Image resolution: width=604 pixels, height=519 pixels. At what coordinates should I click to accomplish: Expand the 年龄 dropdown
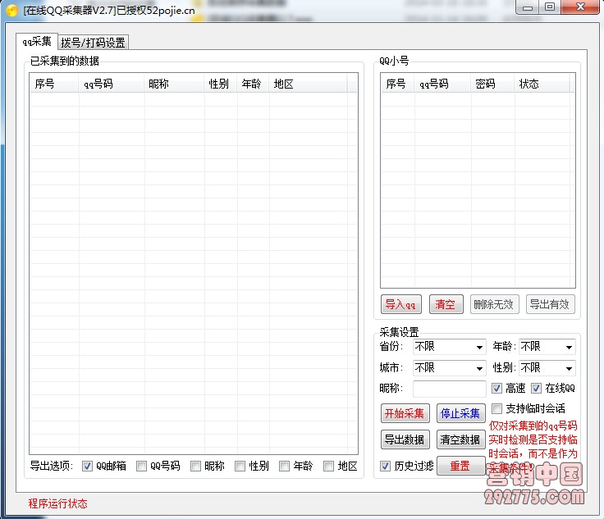click(x=547, y=347)
